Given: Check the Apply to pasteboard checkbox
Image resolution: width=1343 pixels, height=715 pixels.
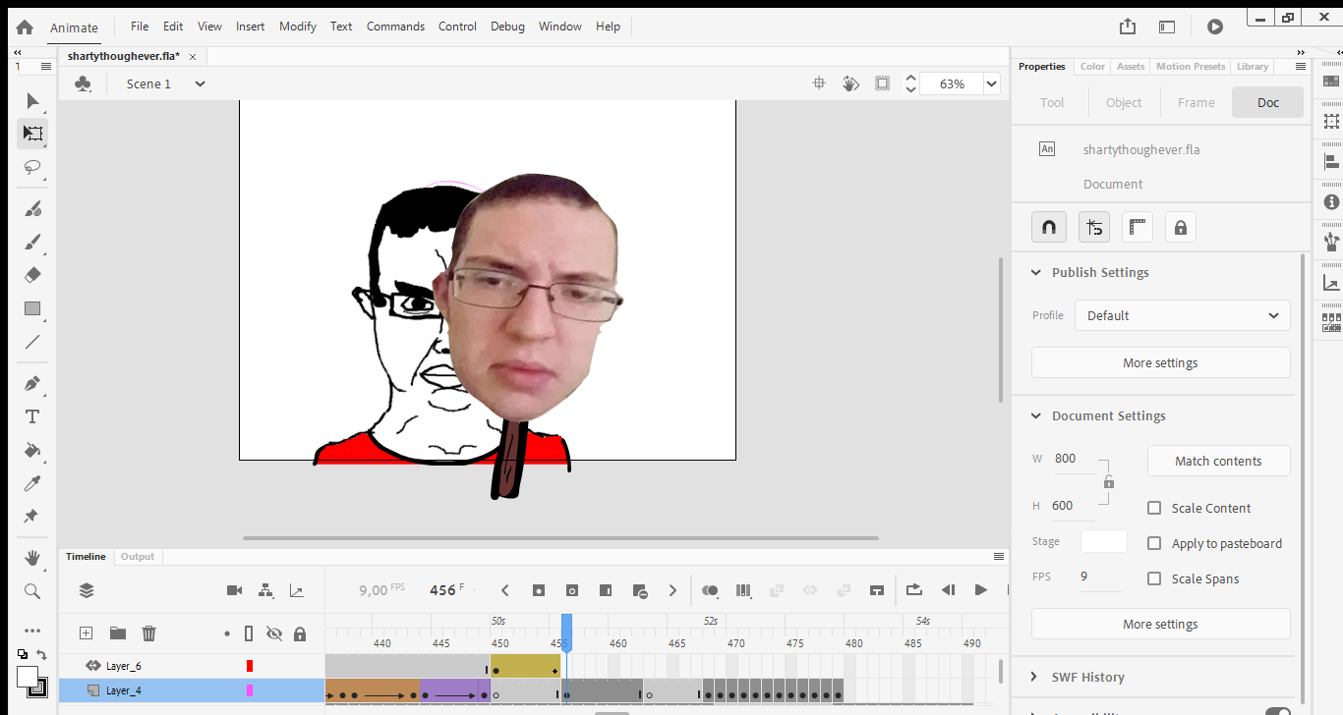Looking at the screenshot, I should [1155, 543].
